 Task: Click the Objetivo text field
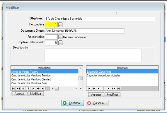click(x=100, y=19)
